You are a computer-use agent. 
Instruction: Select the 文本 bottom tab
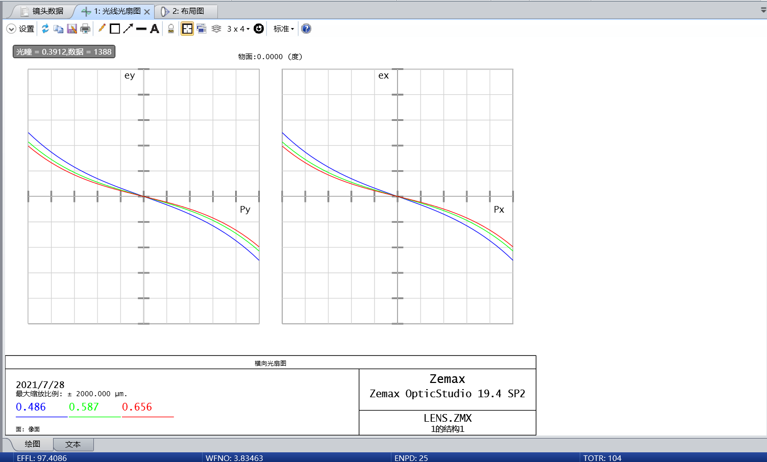pos(73,445)
